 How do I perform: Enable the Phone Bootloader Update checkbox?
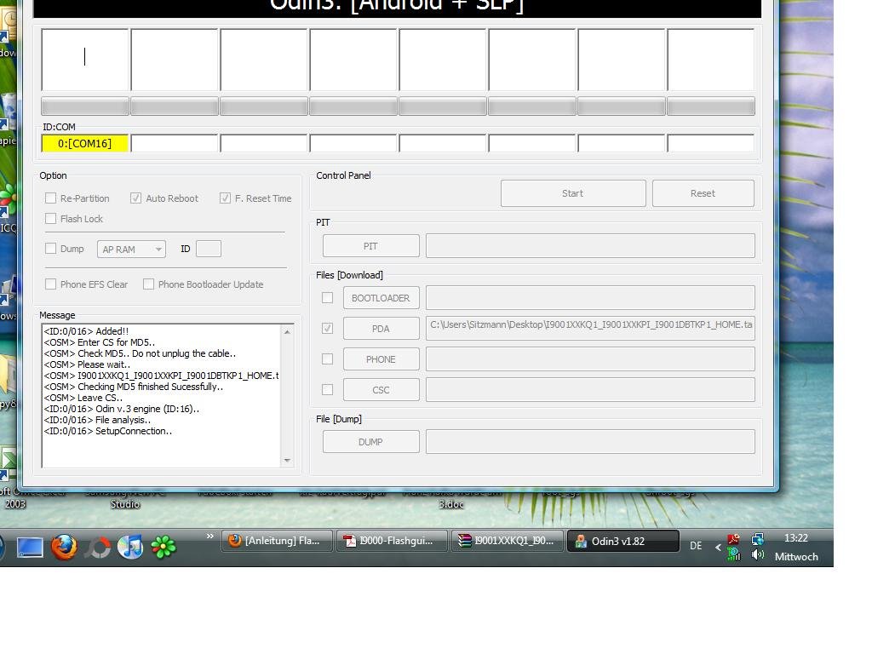[148, 284]
